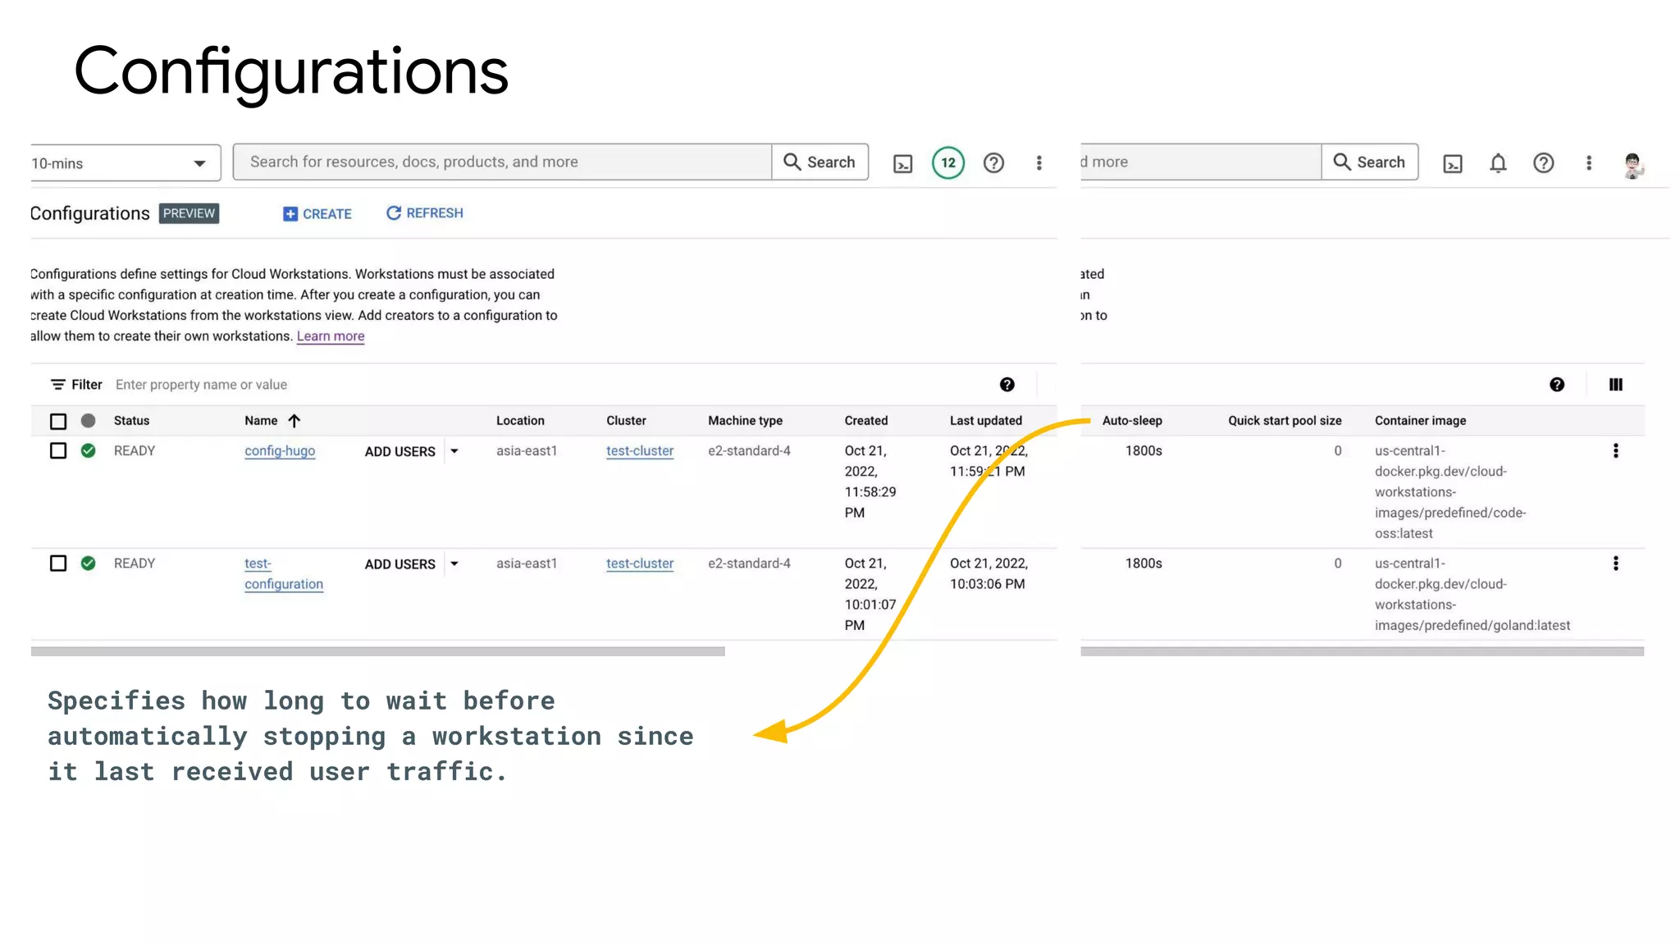Click Created column header
The width and height of the screenshot is (1680, 945).
866,421
